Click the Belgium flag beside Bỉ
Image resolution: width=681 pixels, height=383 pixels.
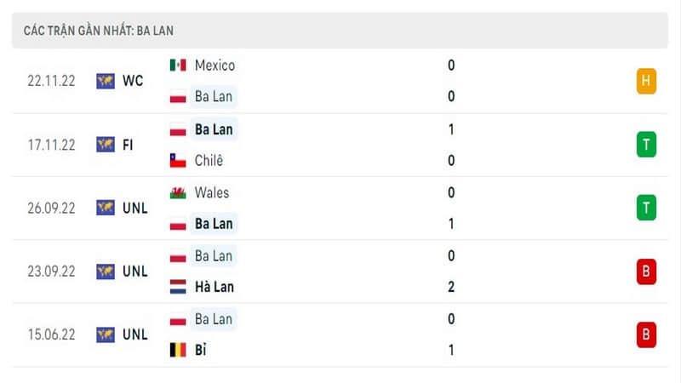178,350
